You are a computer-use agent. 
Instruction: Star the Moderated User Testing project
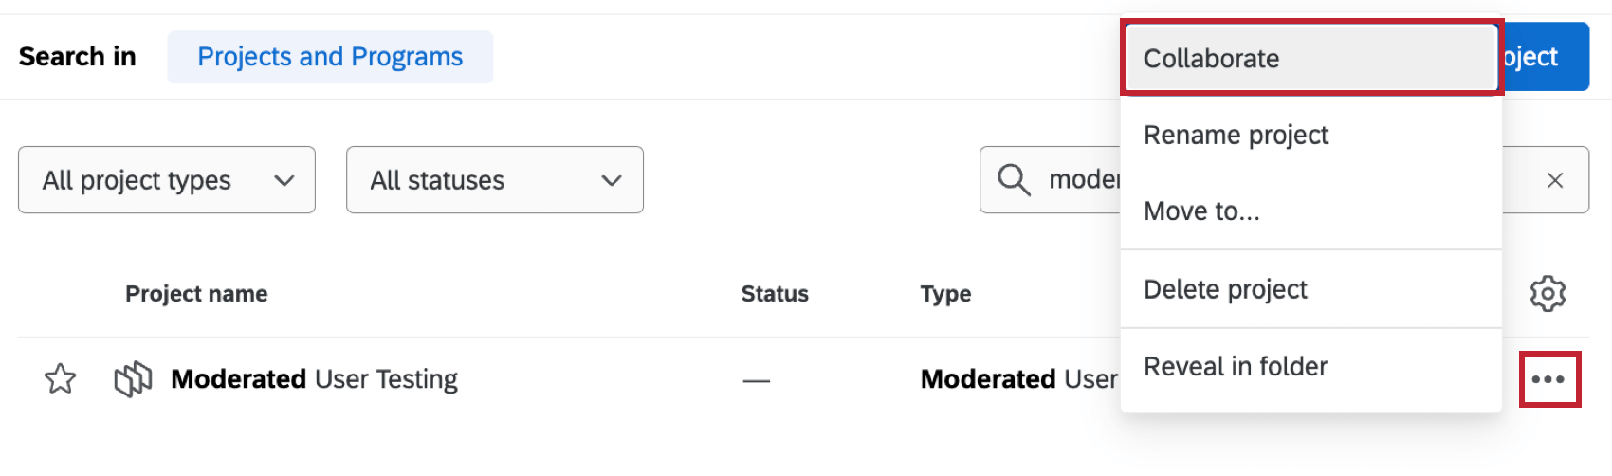(60, 379)
